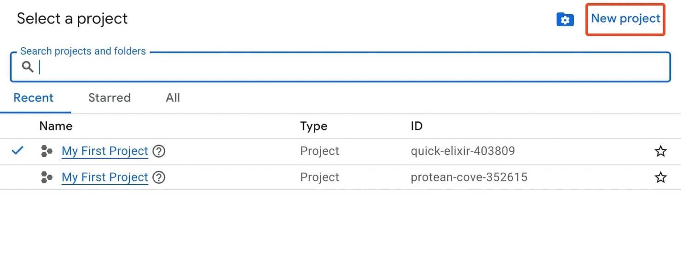Focus the Search projects and folders field

[340, 67]
